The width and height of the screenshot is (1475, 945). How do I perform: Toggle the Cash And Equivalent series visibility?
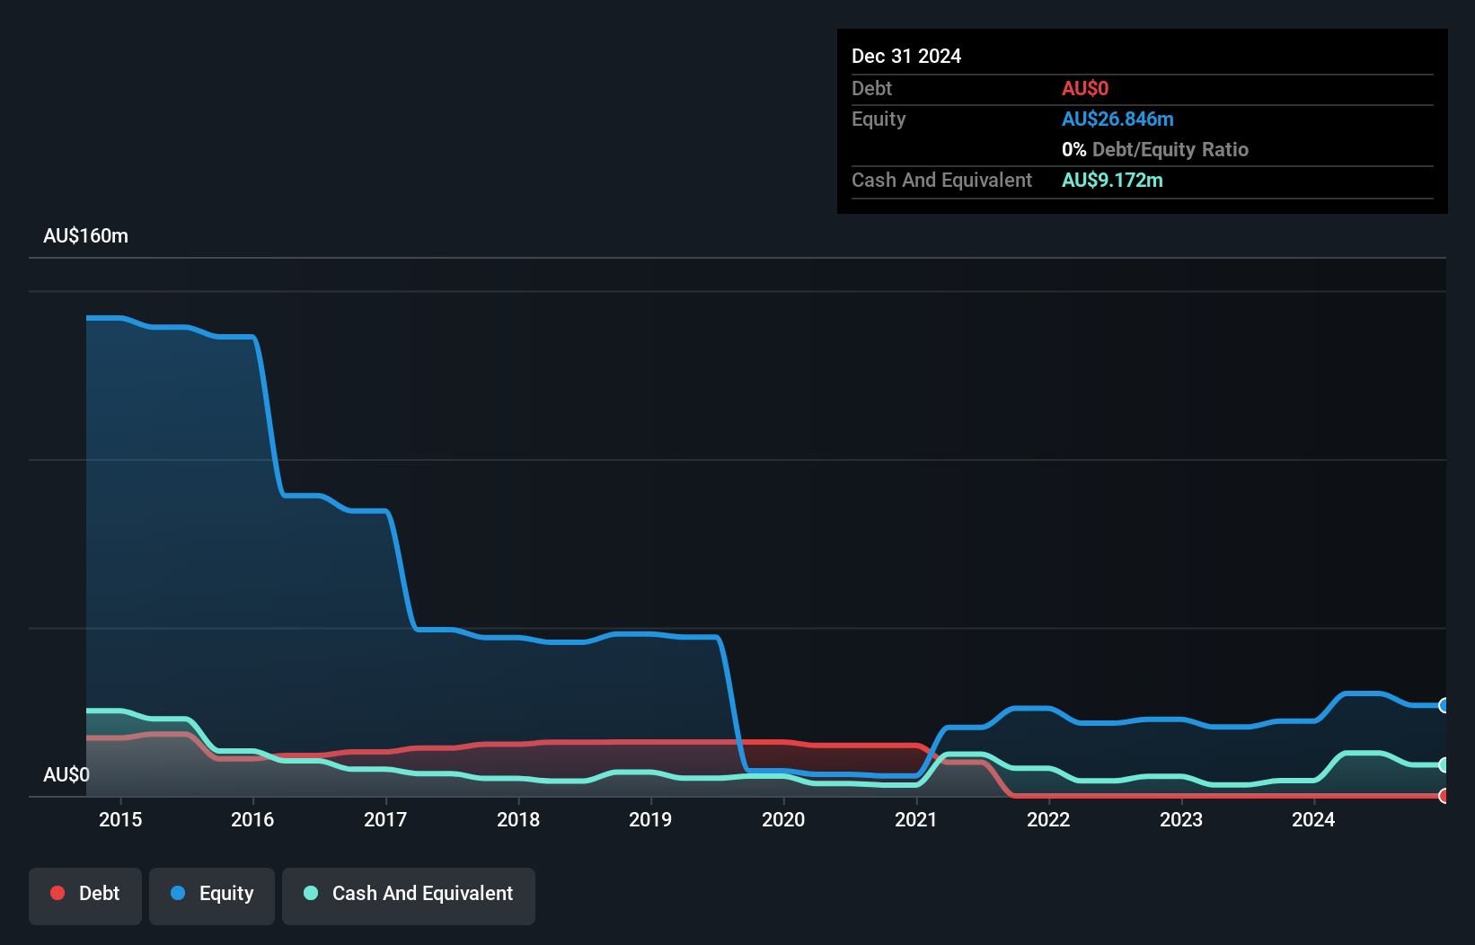point(409,896)
